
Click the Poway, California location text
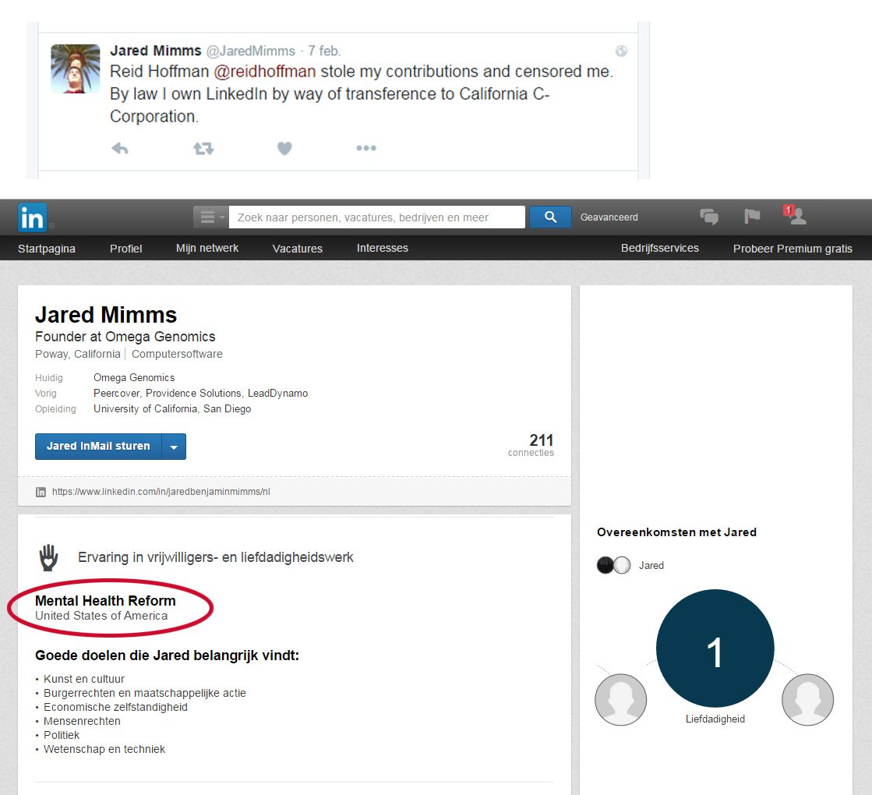click(77, 354)
